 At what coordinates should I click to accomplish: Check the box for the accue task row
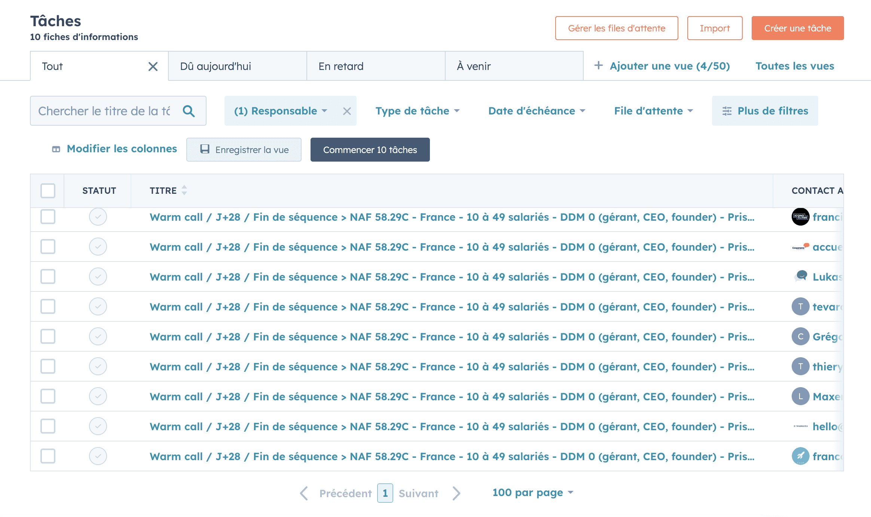(x=48, y=247)
